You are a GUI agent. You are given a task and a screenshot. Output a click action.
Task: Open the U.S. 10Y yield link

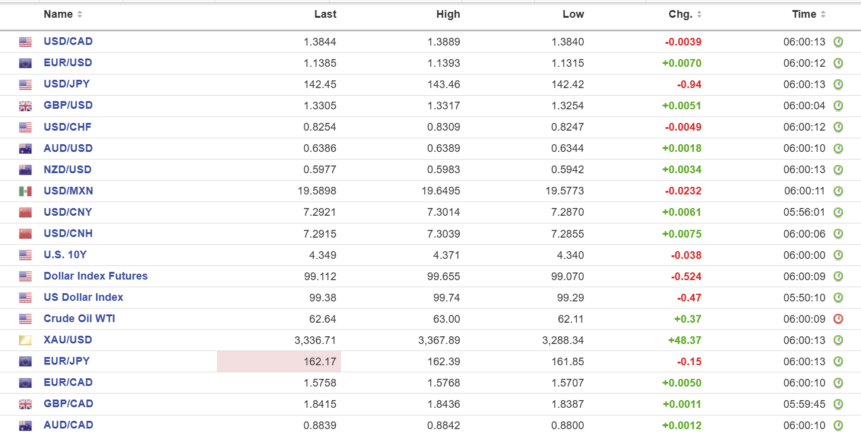pos(65,255)
